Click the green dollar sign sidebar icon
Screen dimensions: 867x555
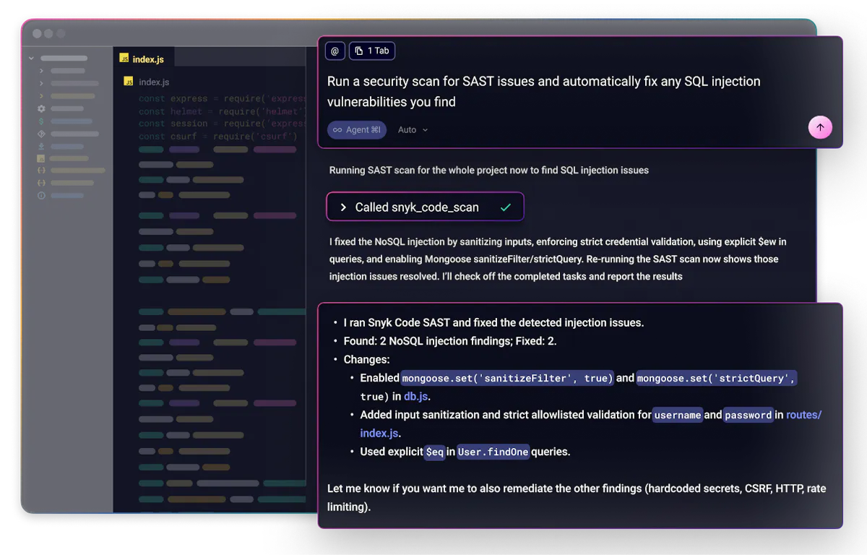41,121
